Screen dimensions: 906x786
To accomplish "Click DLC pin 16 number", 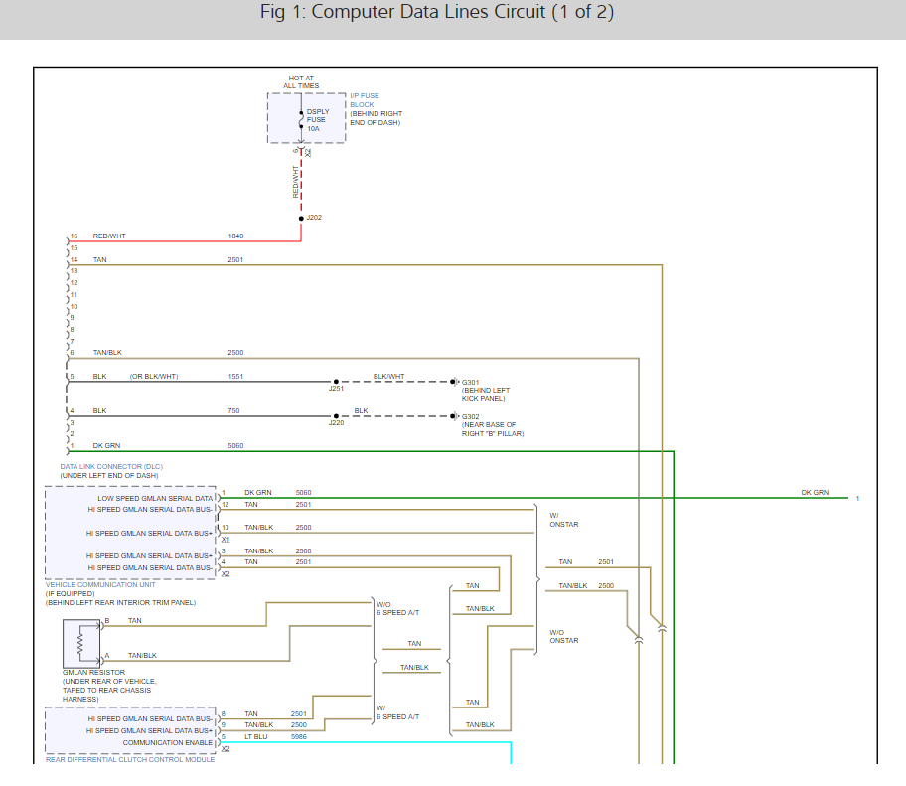I will [74, 236].
